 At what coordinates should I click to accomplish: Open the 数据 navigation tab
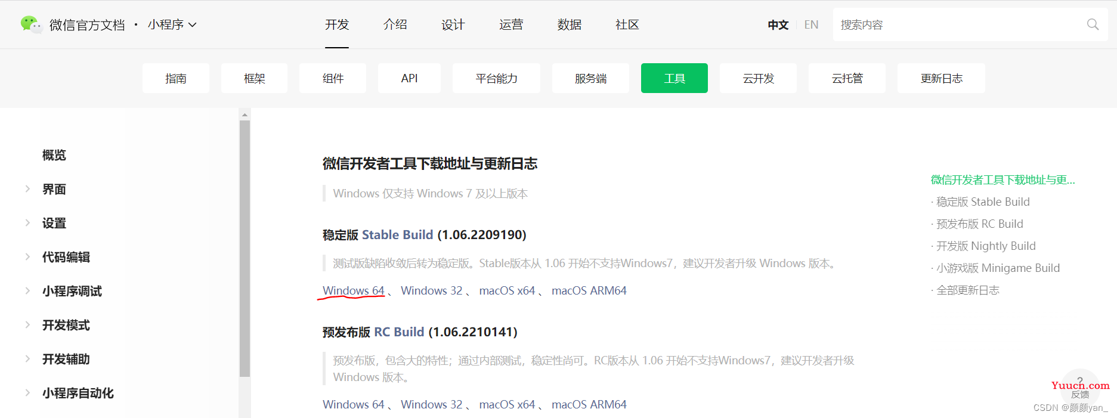[569, 24]
